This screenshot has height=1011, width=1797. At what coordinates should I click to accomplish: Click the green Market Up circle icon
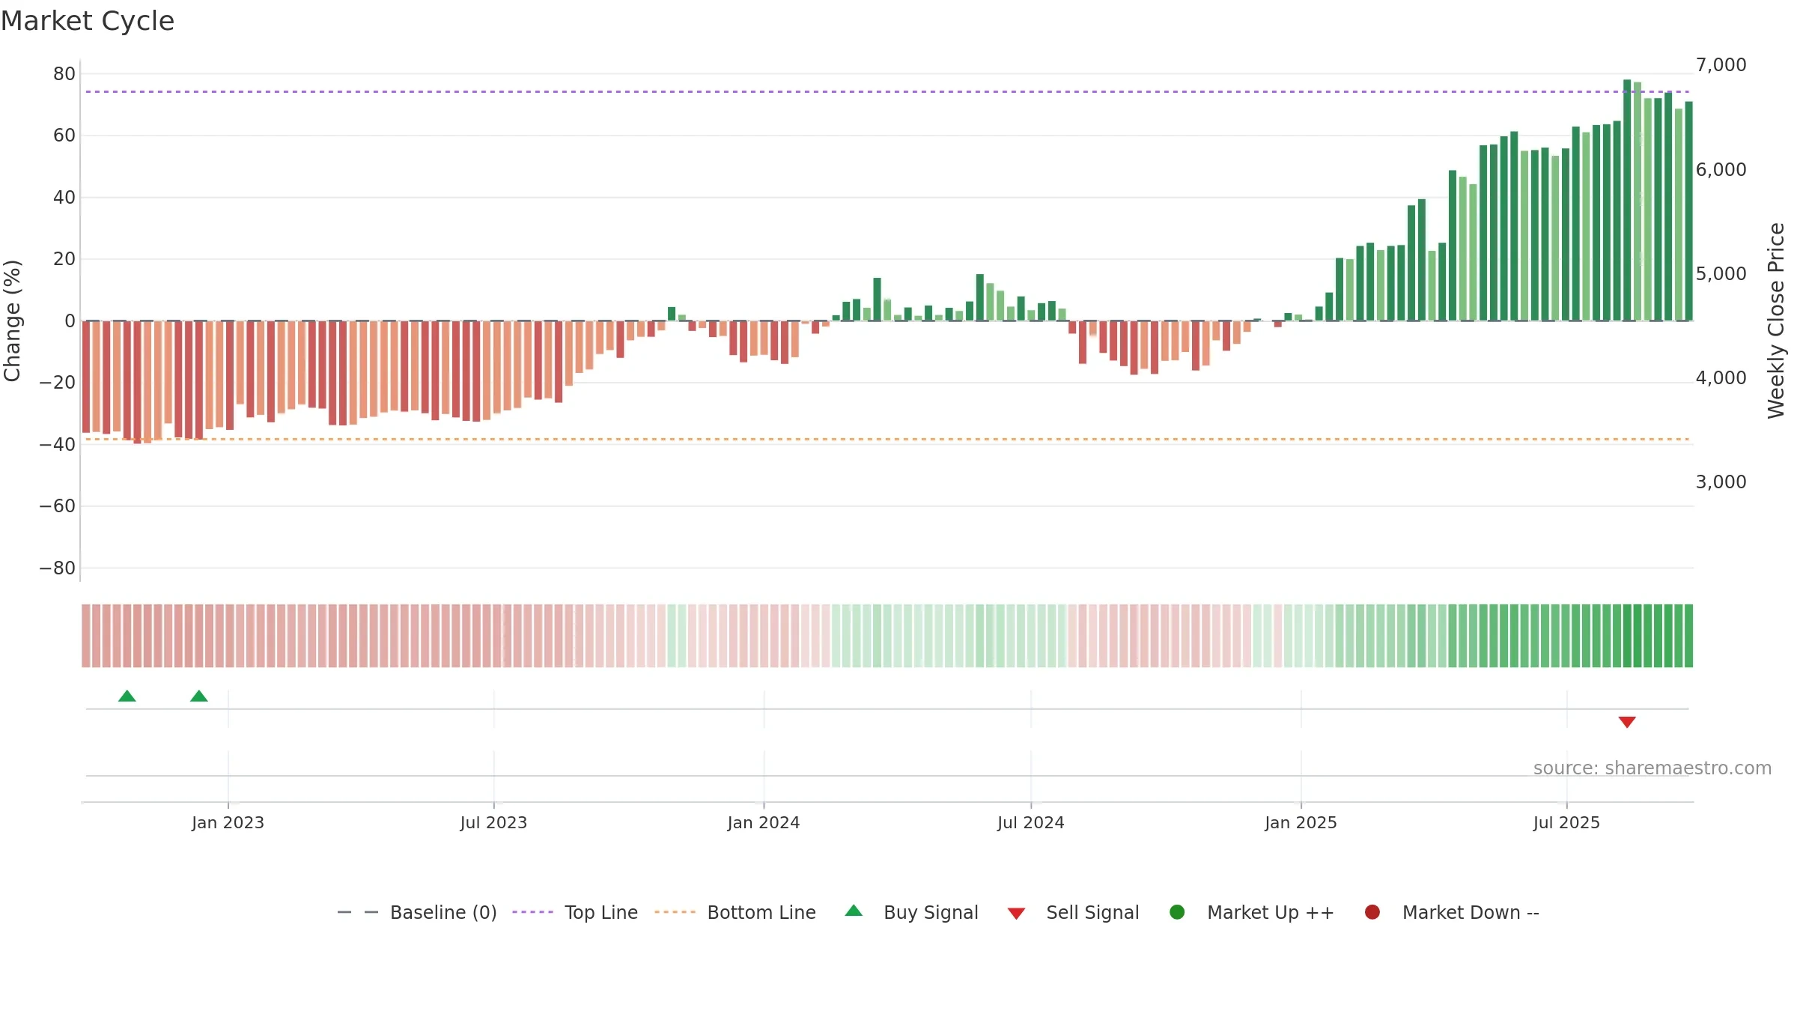pos(1177,912)
